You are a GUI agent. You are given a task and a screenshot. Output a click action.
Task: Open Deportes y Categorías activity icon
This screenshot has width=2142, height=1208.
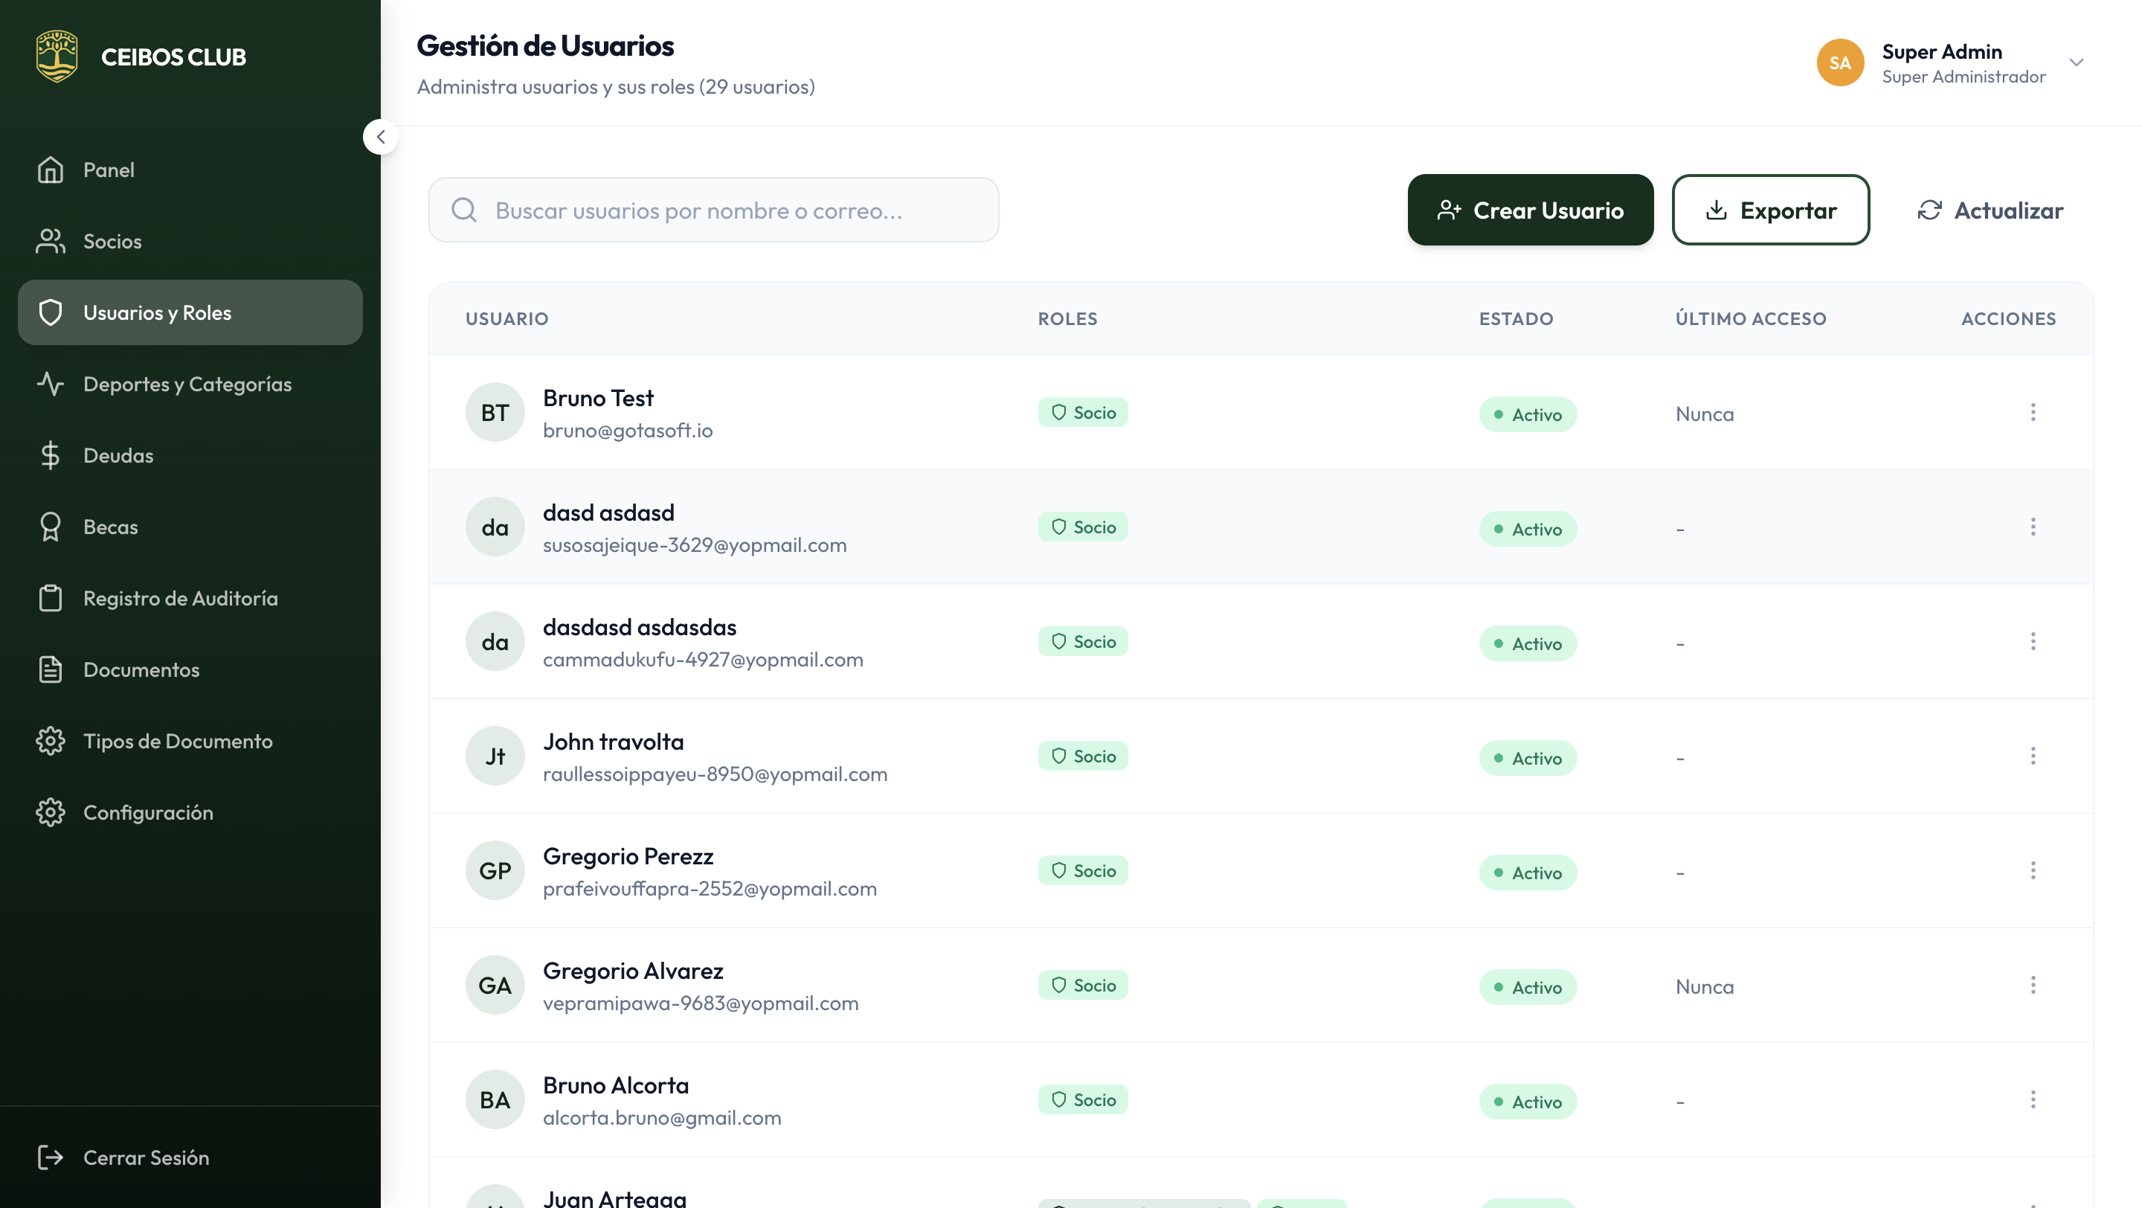(50, 384)
